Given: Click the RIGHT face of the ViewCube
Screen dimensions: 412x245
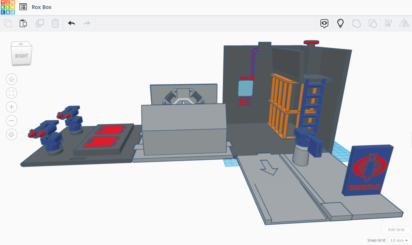Looking at the screenshot, I should (22, 56).
